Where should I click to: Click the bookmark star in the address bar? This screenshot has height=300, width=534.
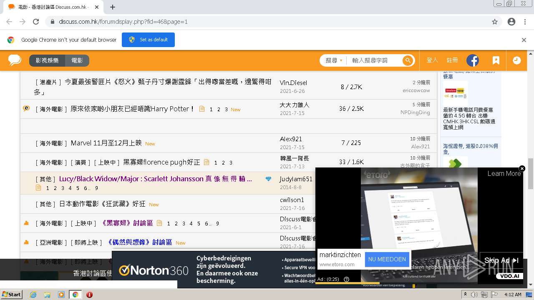[x=495, y=22]
